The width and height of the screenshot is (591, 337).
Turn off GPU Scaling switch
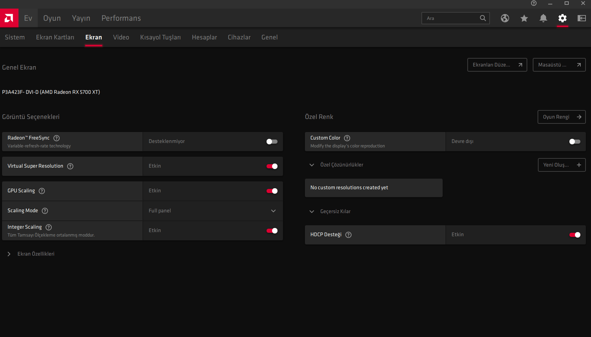click(272, 191)
